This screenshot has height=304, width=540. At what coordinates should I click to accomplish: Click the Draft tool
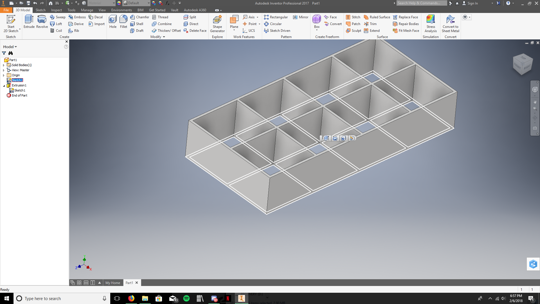point(137,31)
